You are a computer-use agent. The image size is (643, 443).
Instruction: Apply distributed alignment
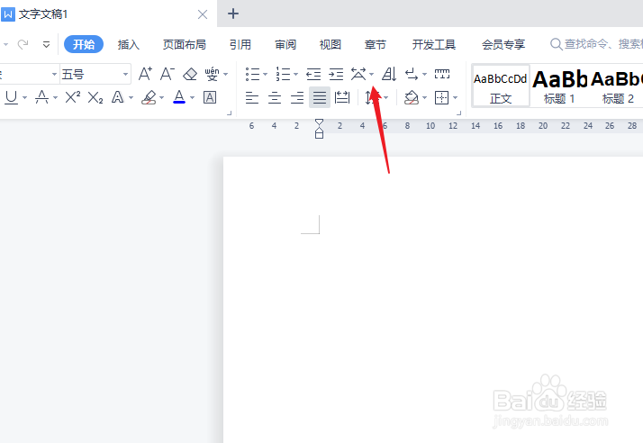click(342, 97)
